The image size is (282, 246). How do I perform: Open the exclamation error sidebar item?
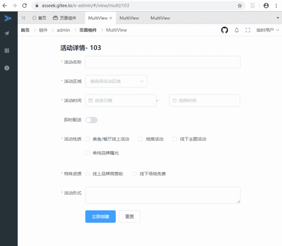pyautogui.click(x=7, y=68)
